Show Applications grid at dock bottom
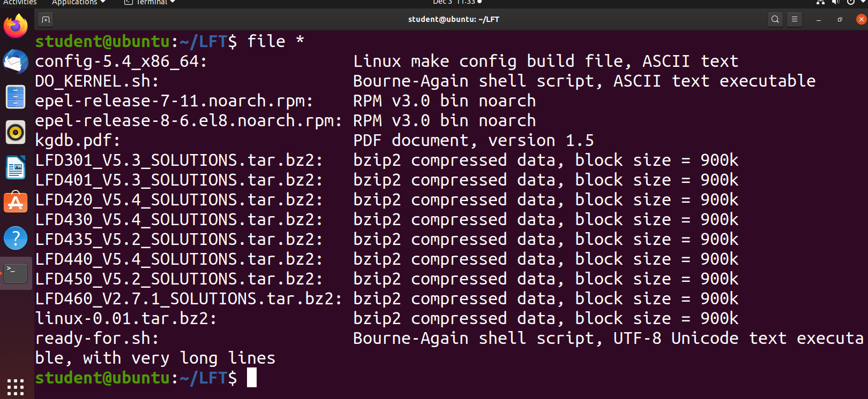Screen dimensions: 868x399 [x=16, y=387]
